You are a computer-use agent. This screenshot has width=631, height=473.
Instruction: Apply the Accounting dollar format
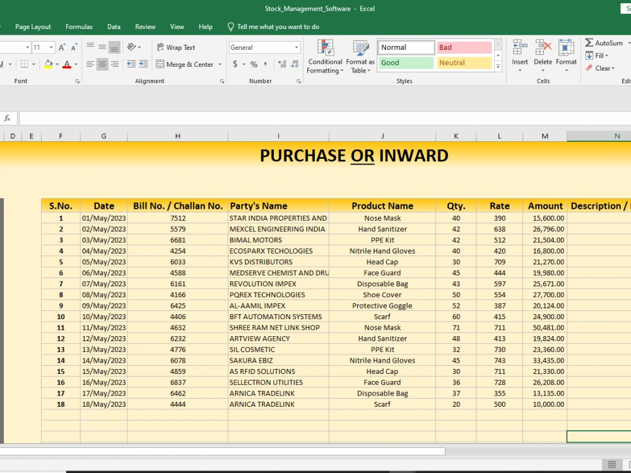(235, 64)
